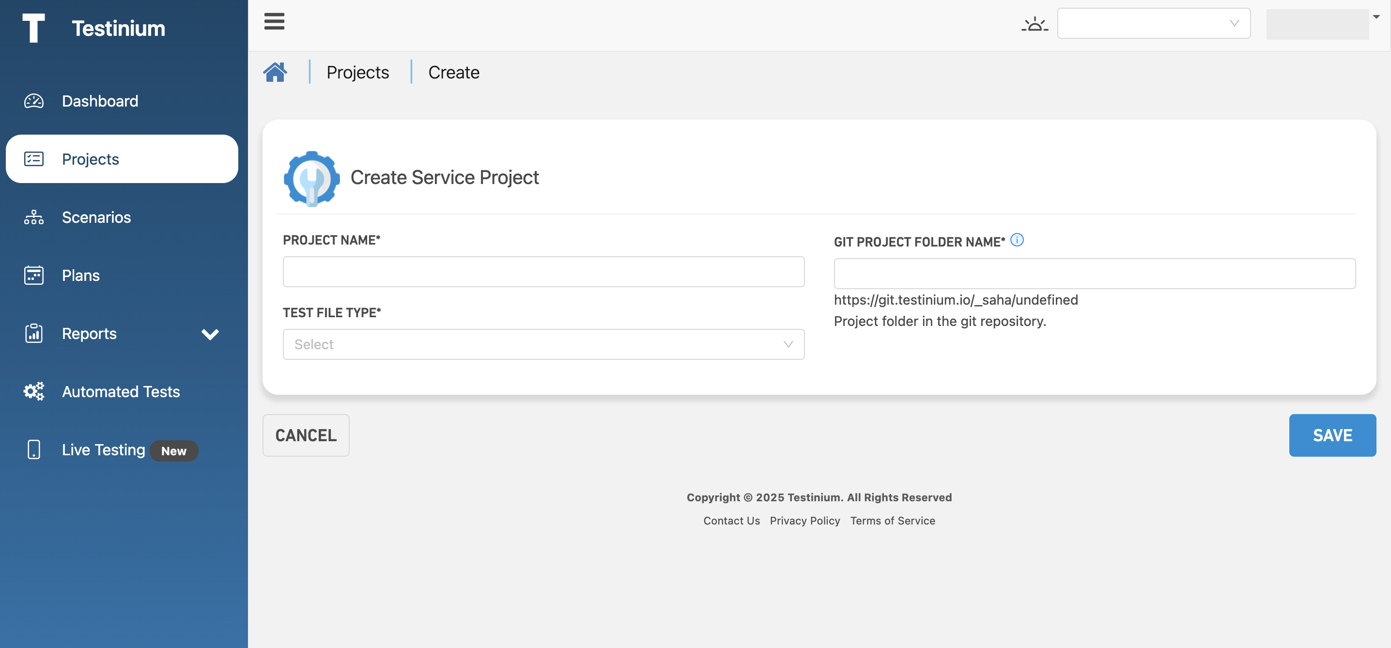Click the Live Testing phone icon
The image size is (1391, 648).
point(33,450)
